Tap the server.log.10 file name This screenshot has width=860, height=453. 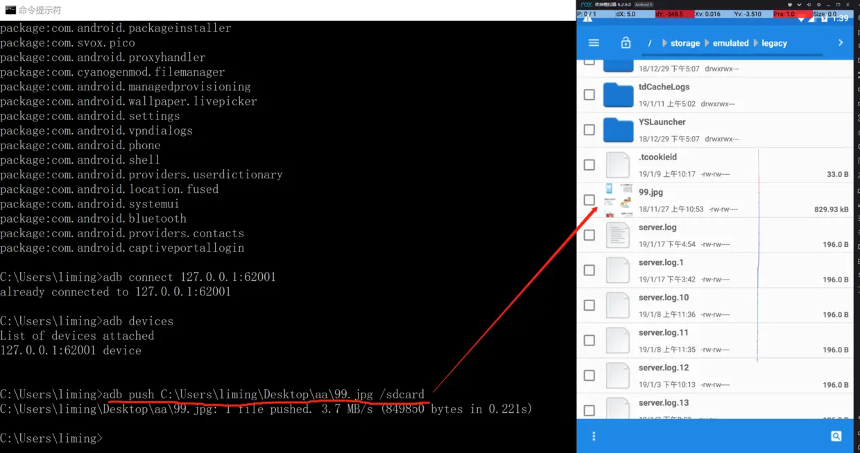(664, 297)
